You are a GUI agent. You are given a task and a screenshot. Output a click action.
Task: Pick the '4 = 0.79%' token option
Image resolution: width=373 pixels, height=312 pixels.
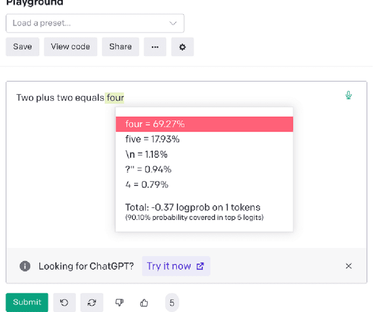[x=147, y=185]
